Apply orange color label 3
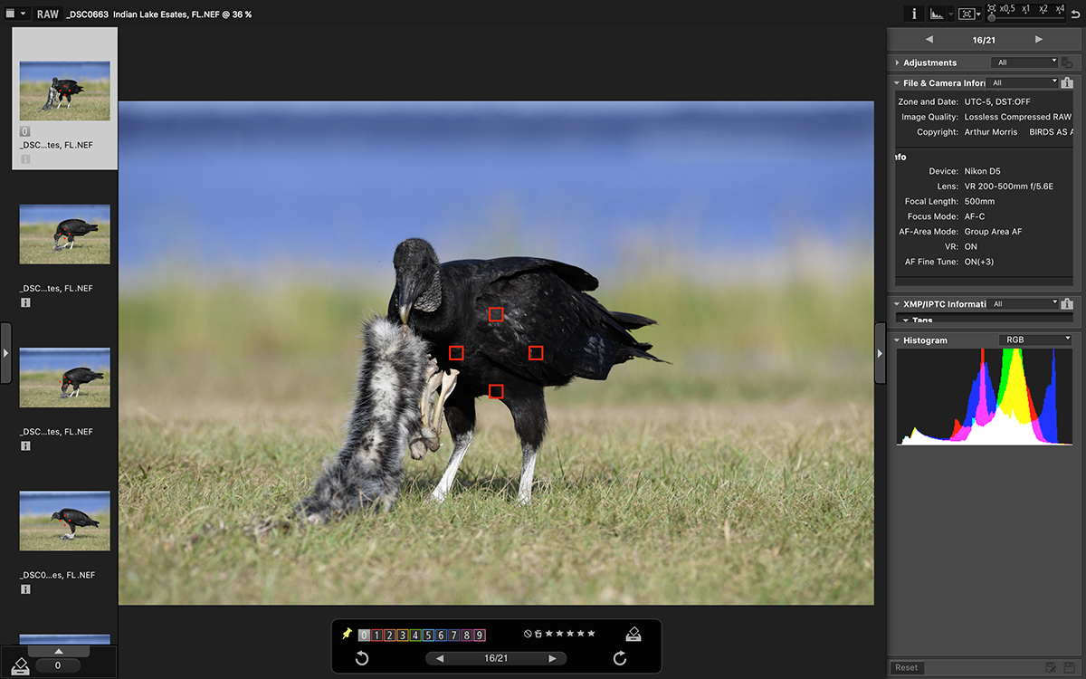Image resolution: width=1086 pixels, height=679 pixels. pos(403,635)
